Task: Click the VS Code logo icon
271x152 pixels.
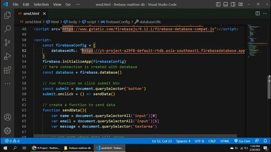Action: click(x=6, y=4)
